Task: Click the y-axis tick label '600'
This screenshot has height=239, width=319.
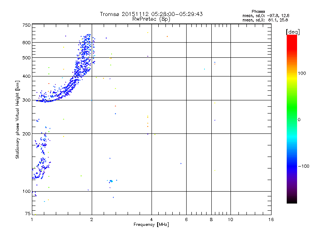Action: (x=26, y=43)
